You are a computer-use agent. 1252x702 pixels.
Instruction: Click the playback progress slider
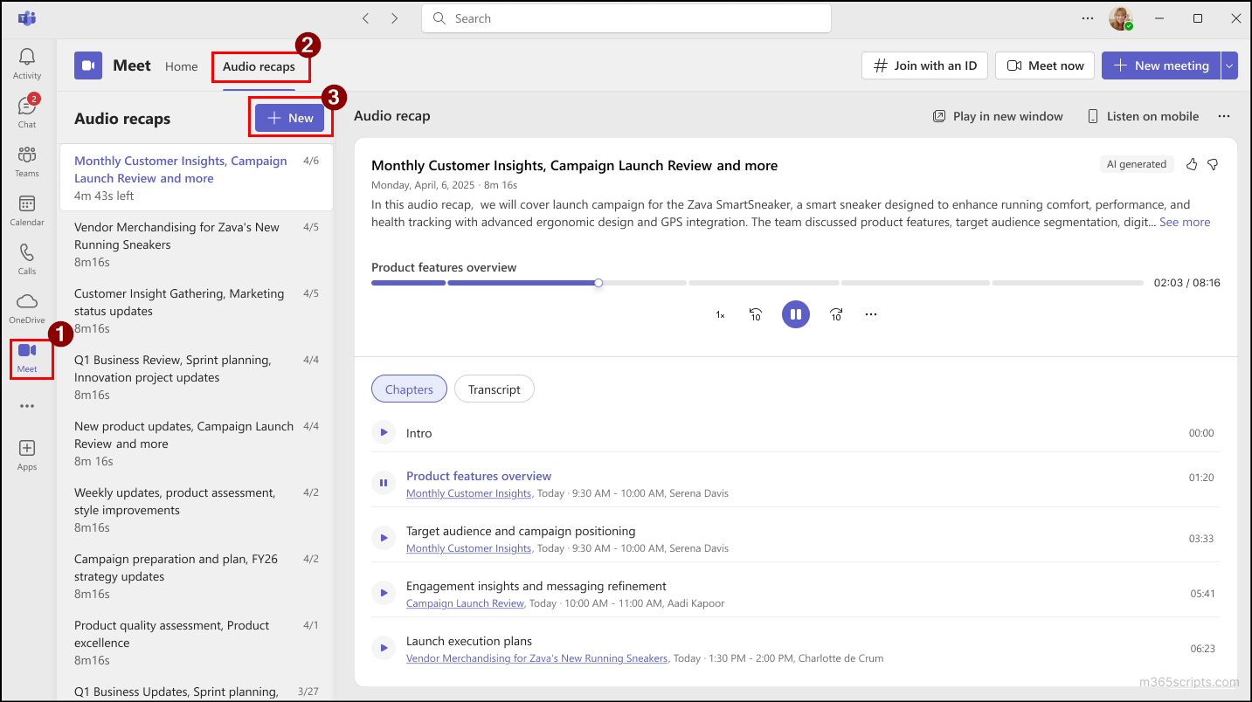coord(598,282)
